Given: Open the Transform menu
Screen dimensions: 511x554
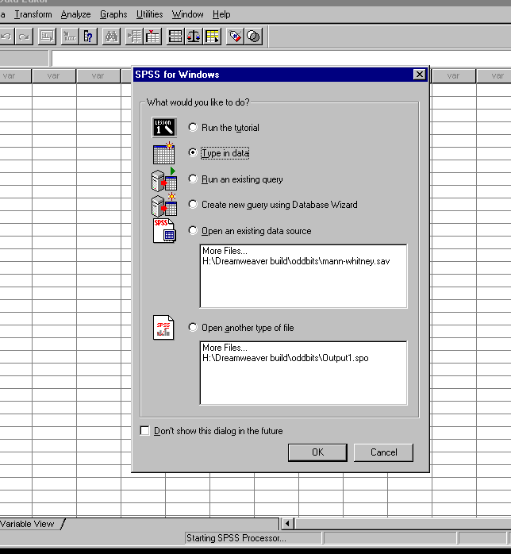Looking at the screenshot, I should (33, 14).
